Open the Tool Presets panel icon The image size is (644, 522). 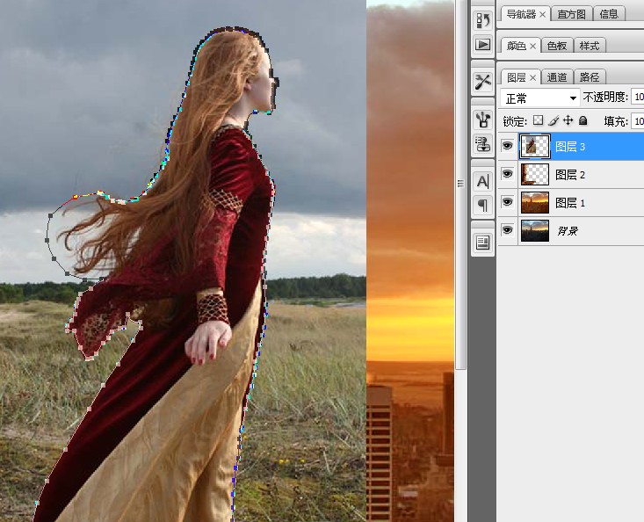[482, 82]
